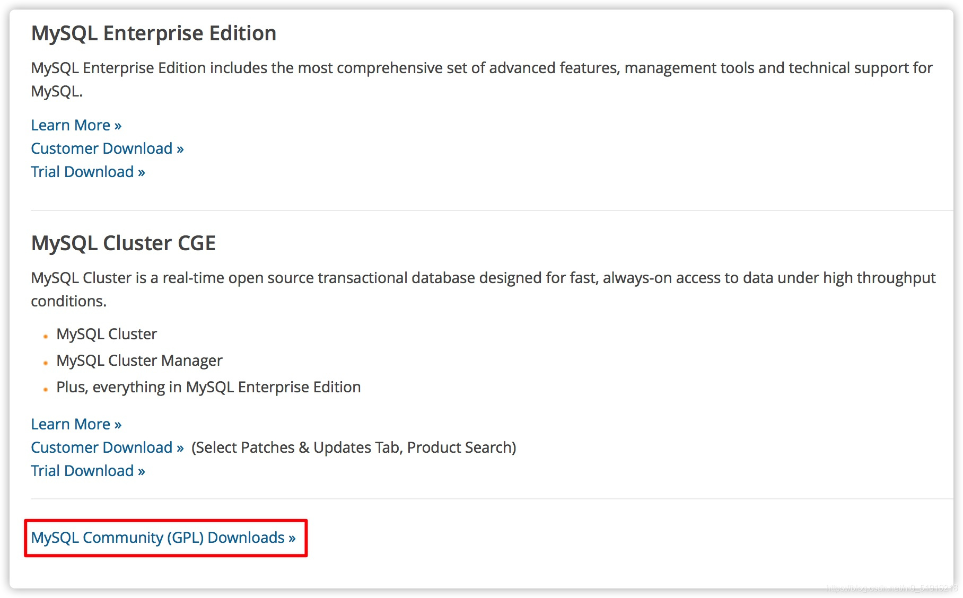Open Trial Download under MySQL Cluster CGE
The height and width of the screenshot is (598, 963).
(x=88, y=471)
